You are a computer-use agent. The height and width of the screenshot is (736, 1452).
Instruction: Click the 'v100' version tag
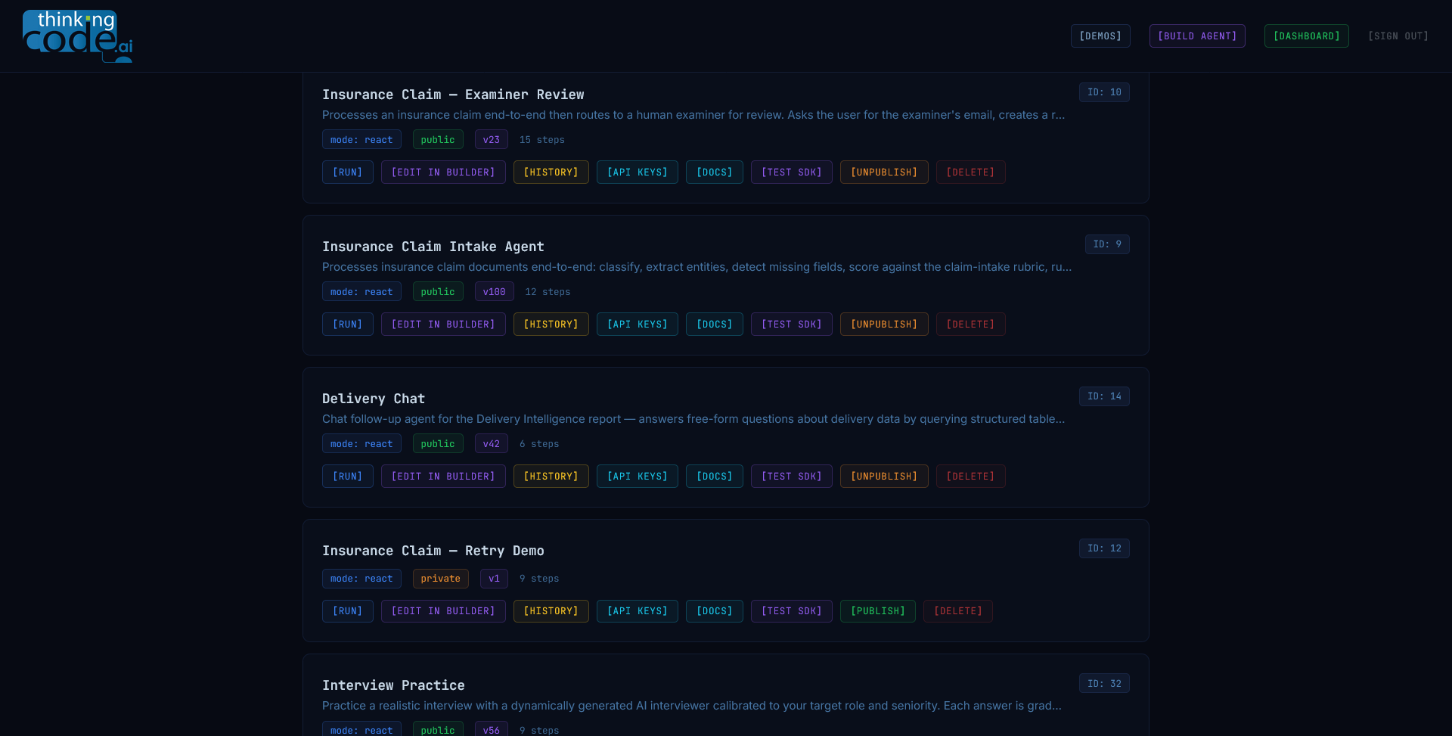(x=495, y=292)
